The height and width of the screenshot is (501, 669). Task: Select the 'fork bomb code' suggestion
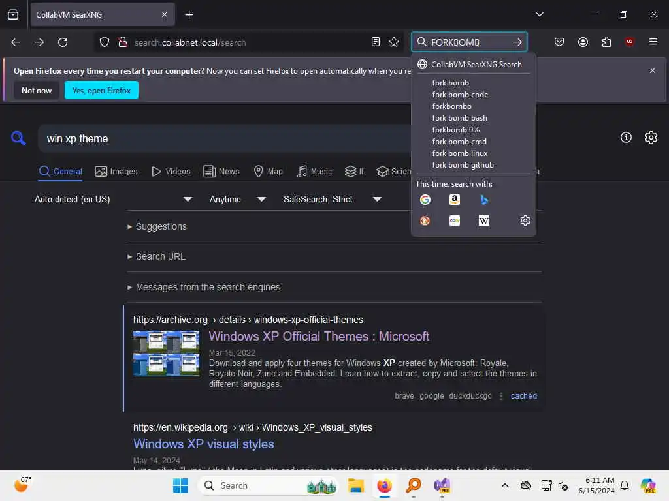460,95
